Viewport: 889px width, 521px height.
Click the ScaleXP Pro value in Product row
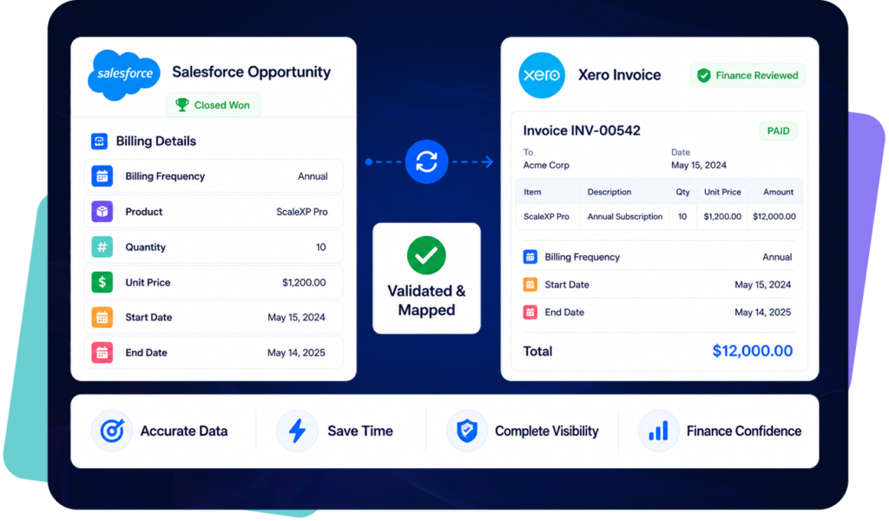point(301,212)
